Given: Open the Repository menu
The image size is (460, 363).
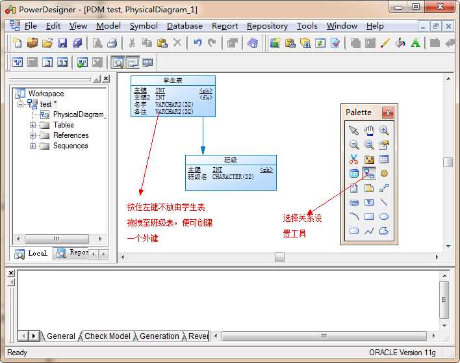Looking at the screenshot, I should [x=267, y=26].
